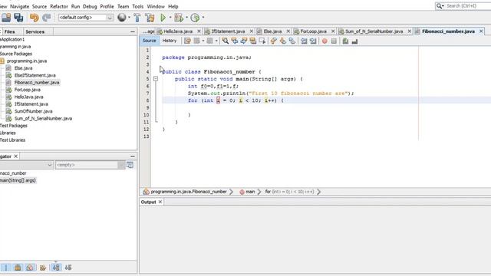Click the Uncomment code icon

354,41
